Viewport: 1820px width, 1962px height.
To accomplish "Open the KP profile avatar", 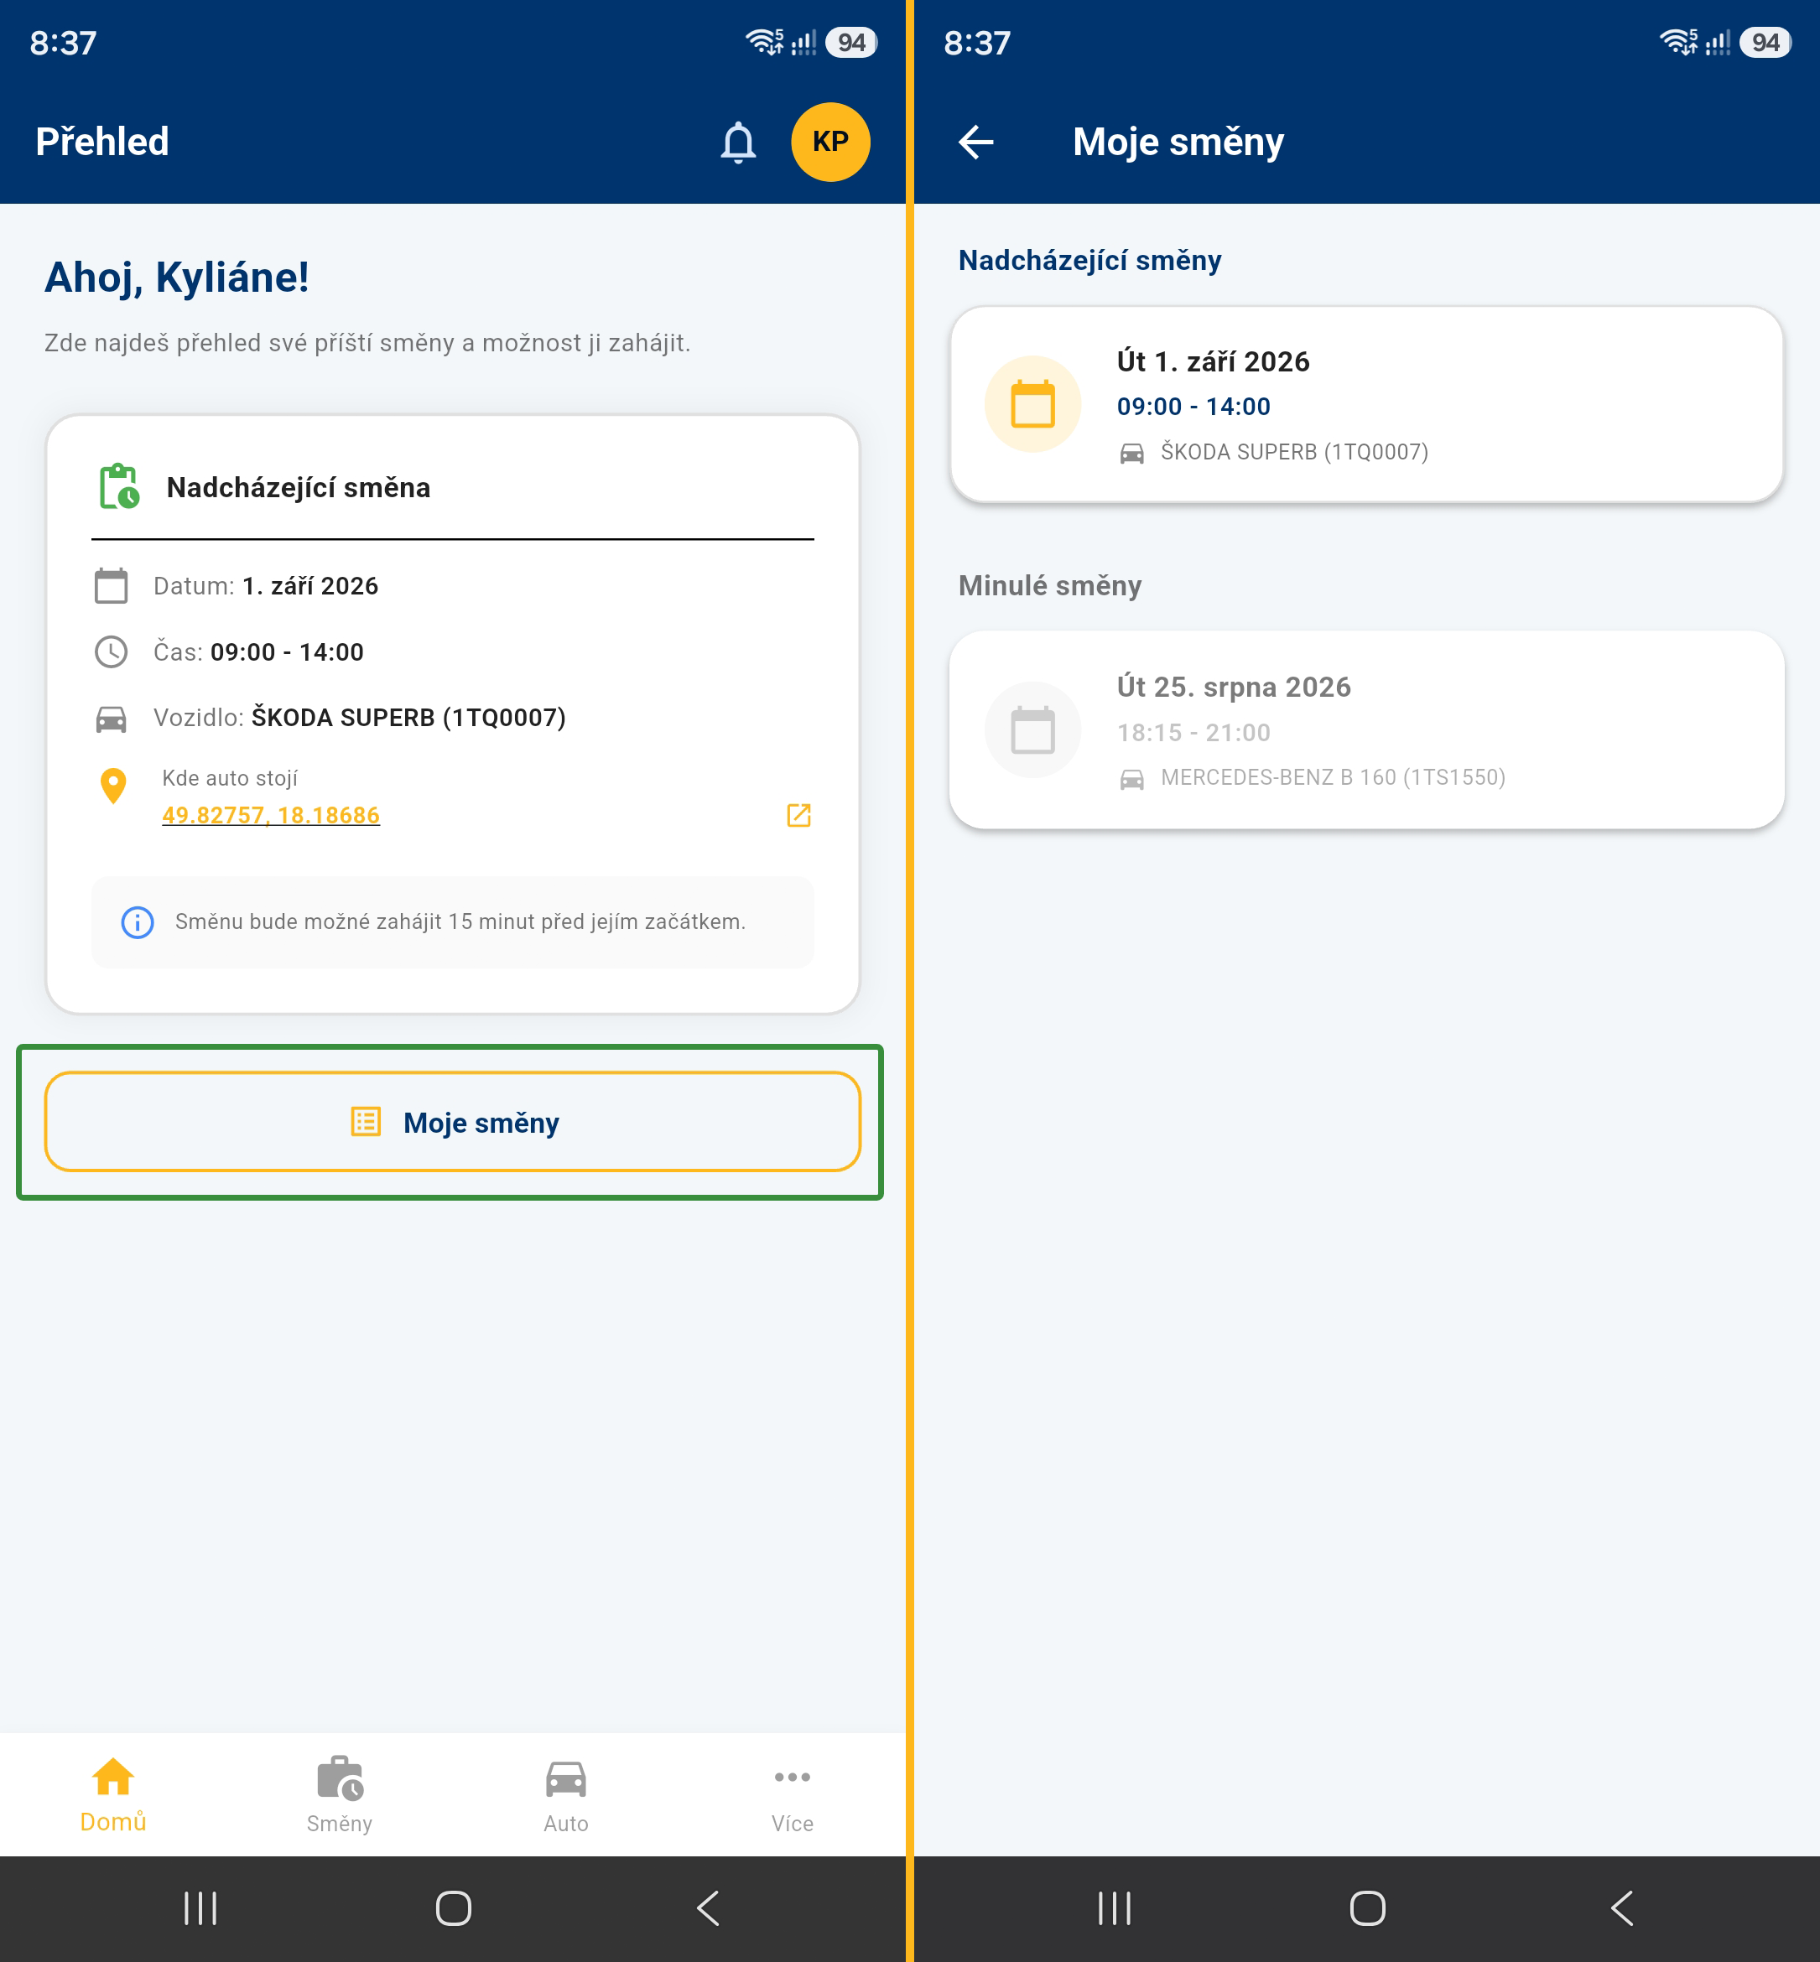I will pos(830,142).
